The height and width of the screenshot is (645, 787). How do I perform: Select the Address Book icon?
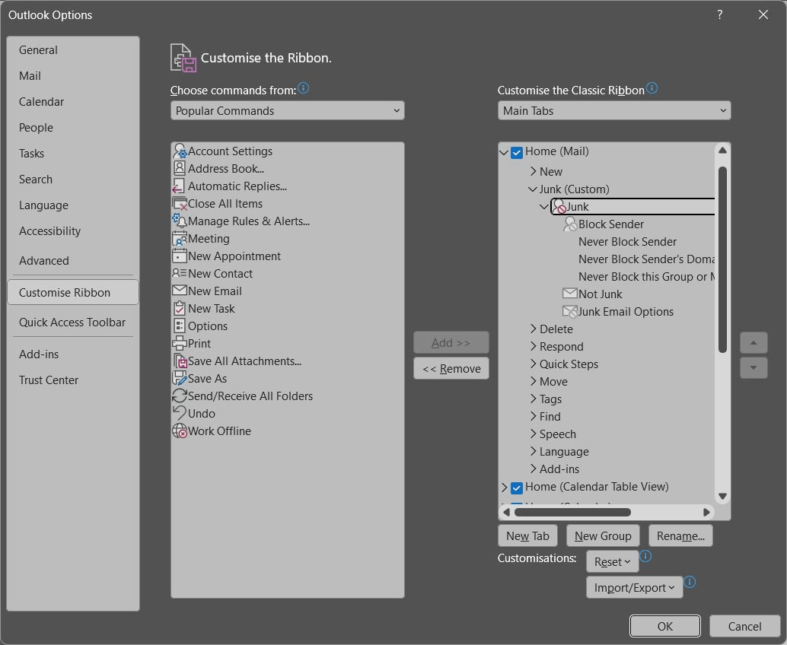pyautogui.click(x=179, y=168)
